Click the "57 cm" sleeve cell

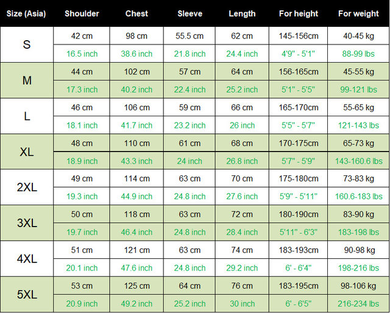(x=190, y=72)
